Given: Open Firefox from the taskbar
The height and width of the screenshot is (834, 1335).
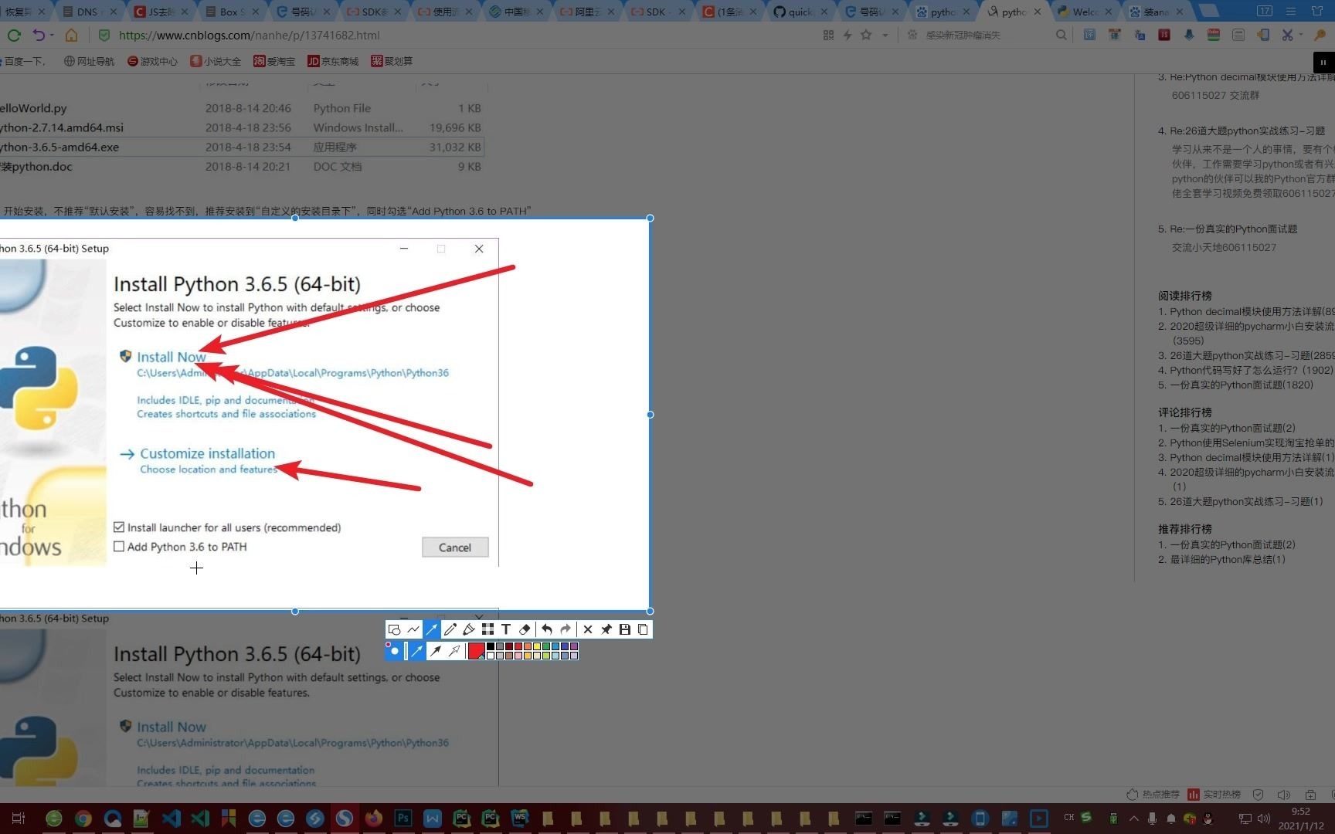Looking at the screenshot, I should click(x=373, y=818).
